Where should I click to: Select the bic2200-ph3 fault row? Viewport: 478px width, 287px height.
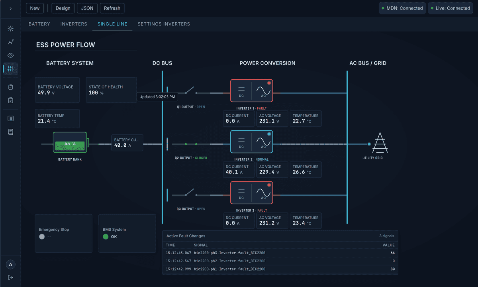coord(280,253)
